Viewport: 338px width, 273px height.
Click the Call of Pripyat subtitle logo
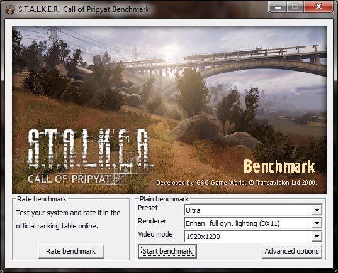[69, 179]
